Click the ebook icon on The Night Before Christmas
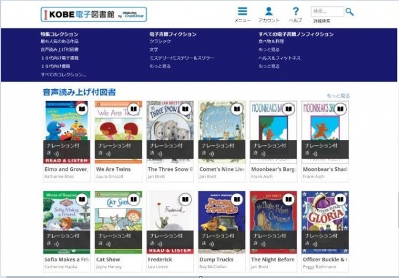This screenshot has height=278, width=399. (x=289, y=199)
